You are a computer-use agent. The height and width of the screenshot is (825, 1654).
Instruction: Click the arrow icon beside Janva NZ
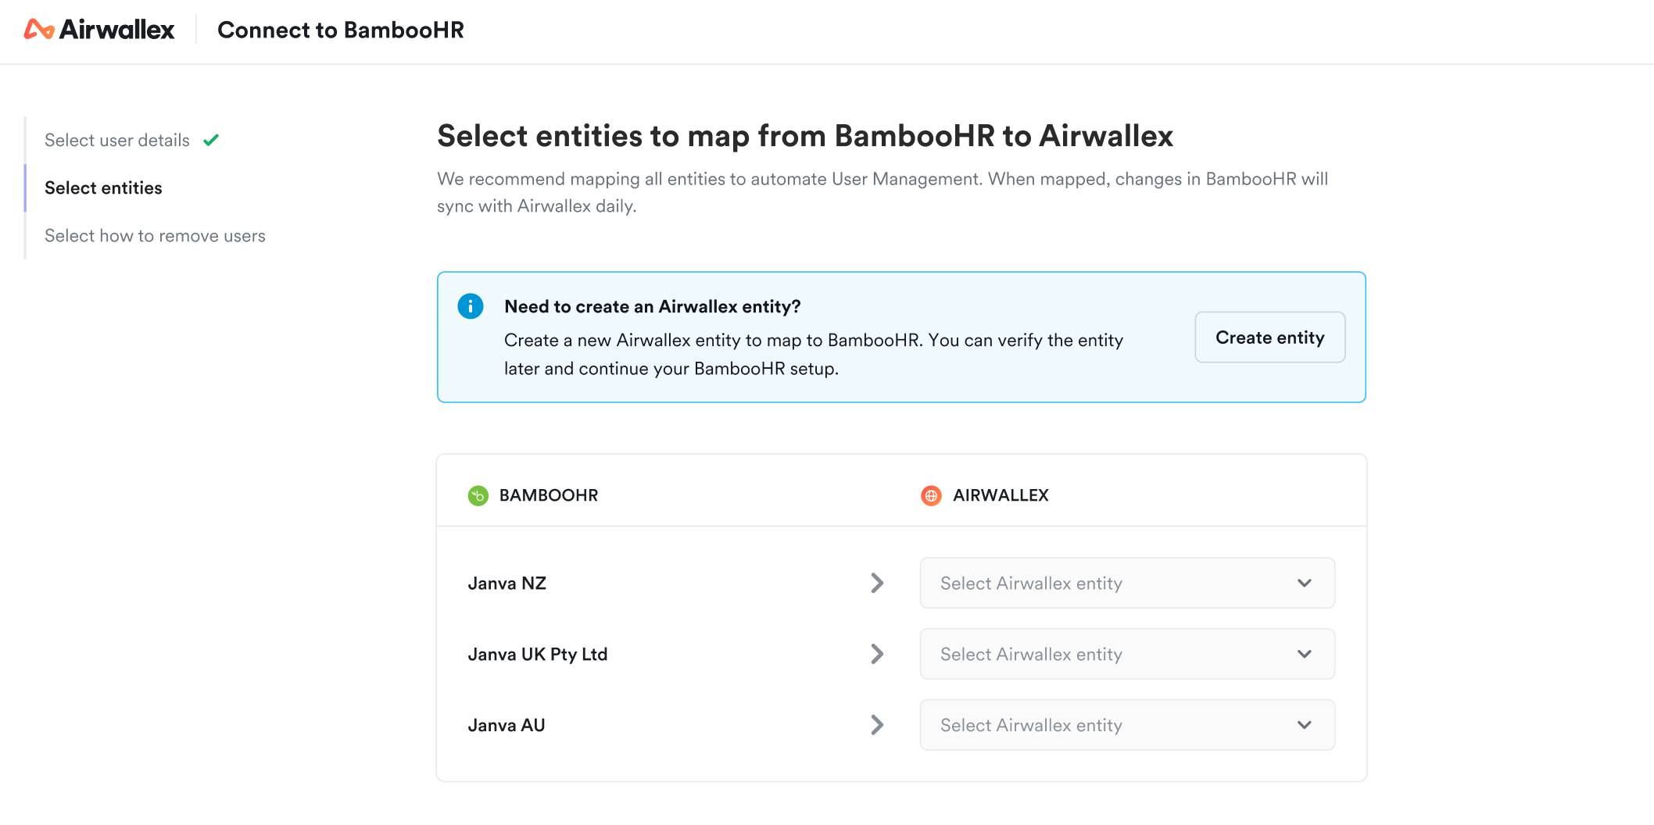tap(877, 583)
